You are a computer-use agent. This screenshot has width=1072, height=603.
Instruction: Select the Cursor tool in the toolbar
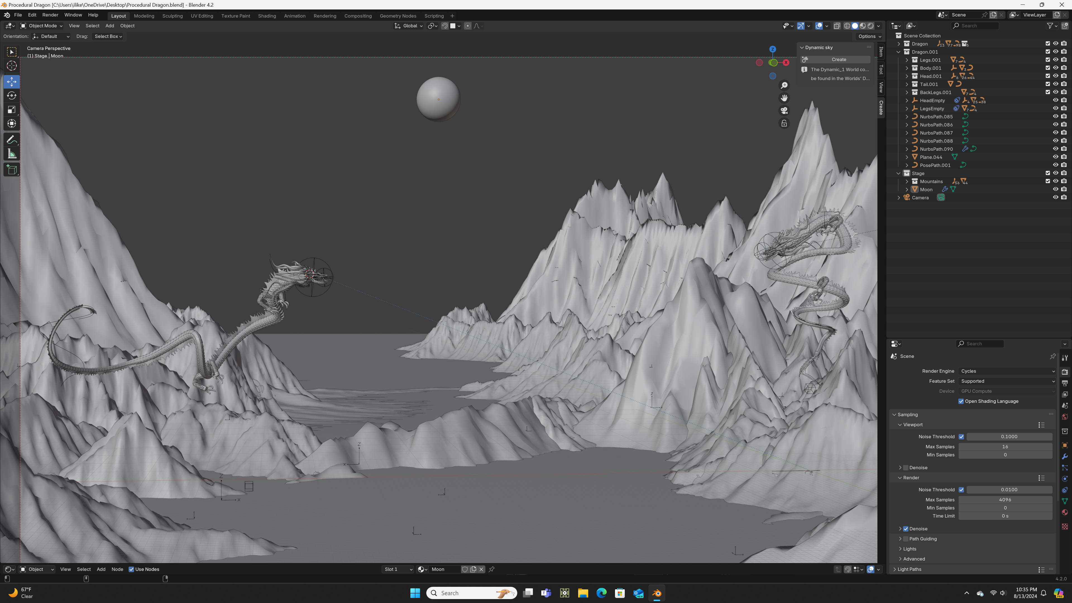click(x=12, y=66)
